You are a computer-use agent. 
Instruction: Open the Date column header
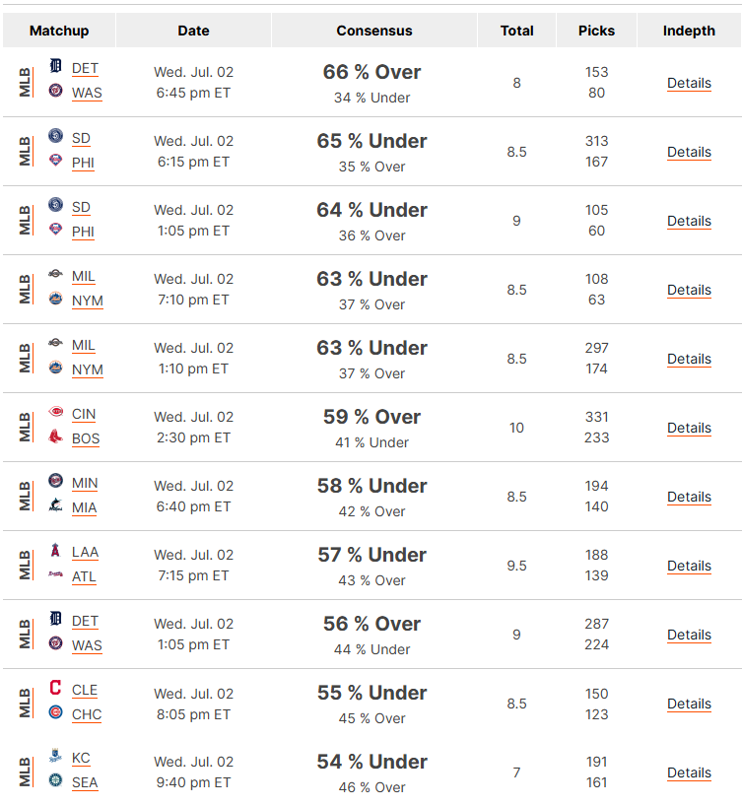[x=193, y=31]
